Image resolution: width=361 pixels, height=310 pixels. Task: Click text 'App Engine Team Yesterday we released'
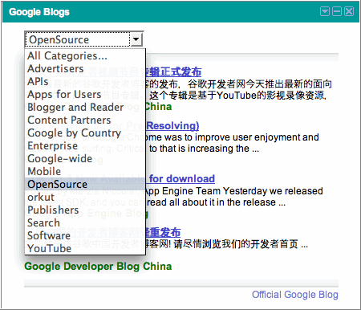click(x=234, y=191)
